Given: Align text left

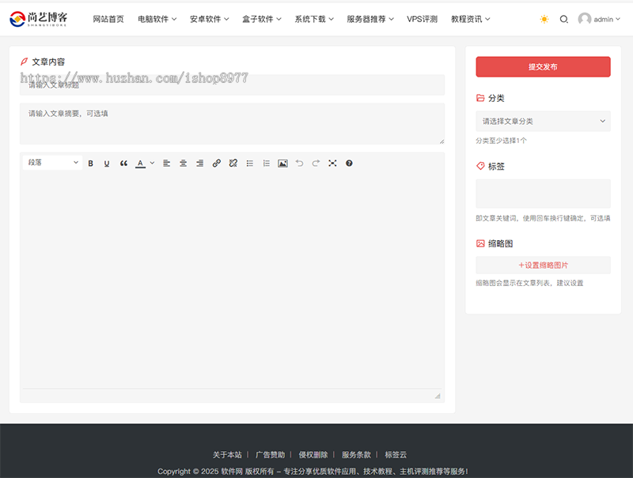Looking at the screenshot, I should pyautogui.click(x=166, y=164).
